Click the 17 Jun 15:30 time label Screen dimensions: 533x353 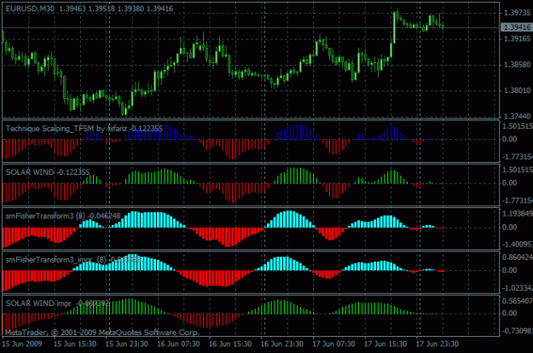[385, 344]
